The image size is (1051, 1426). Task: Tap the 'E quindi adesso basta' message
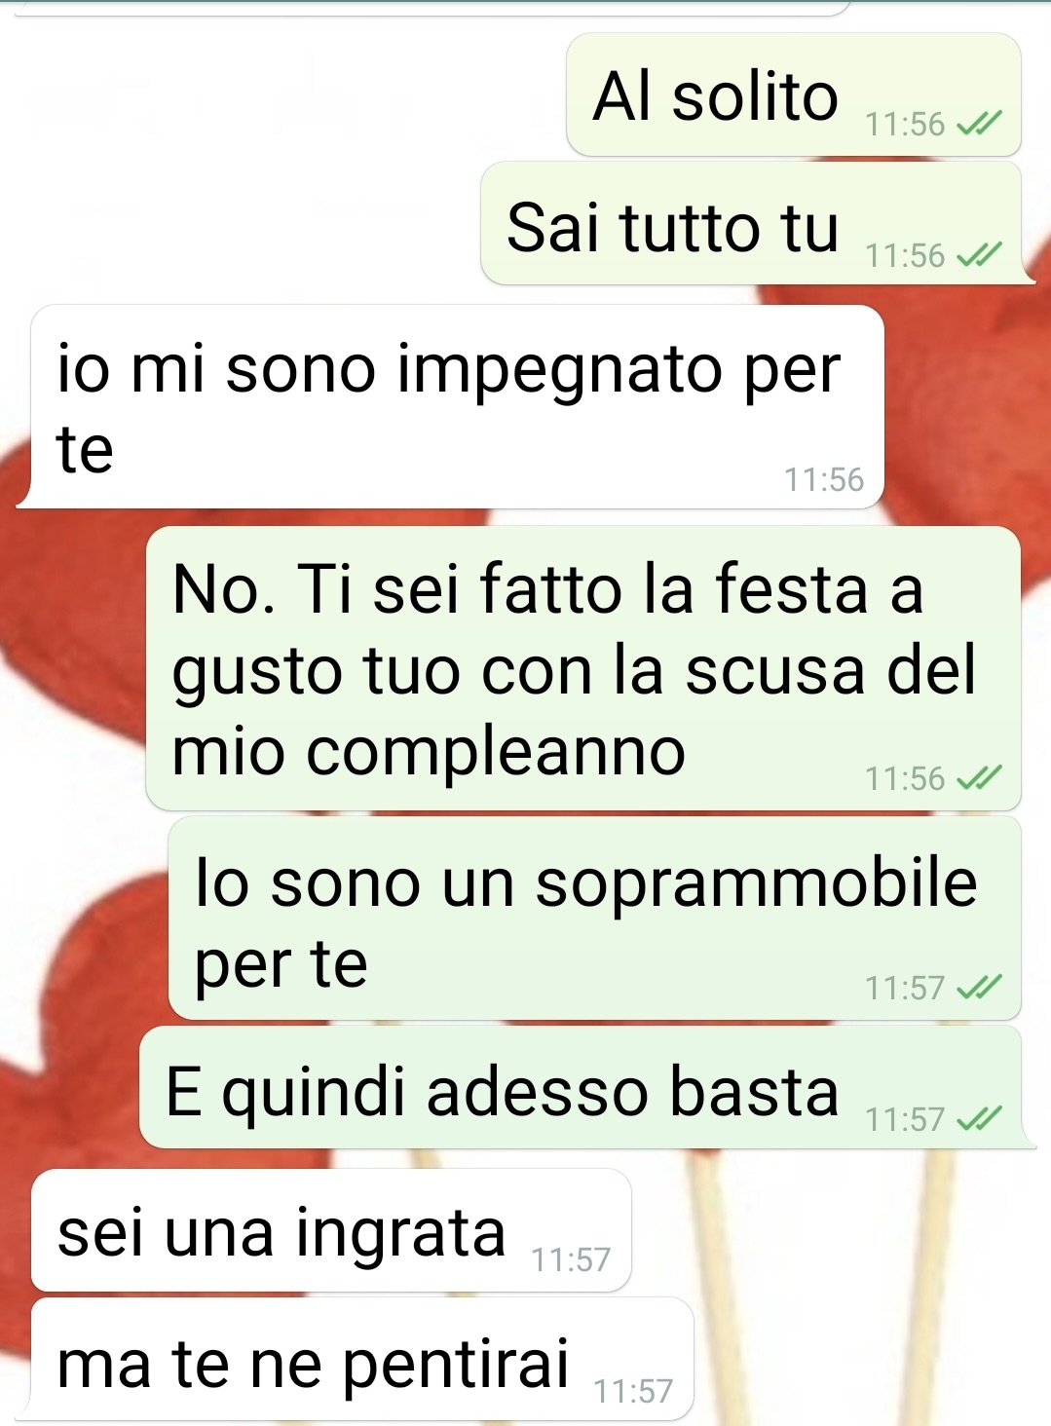coord(581,1087)
